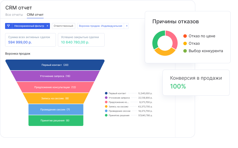Open the Ответственный filter dropdown
The height and width of the screenshot is (148, 238).
pos(64,26)
